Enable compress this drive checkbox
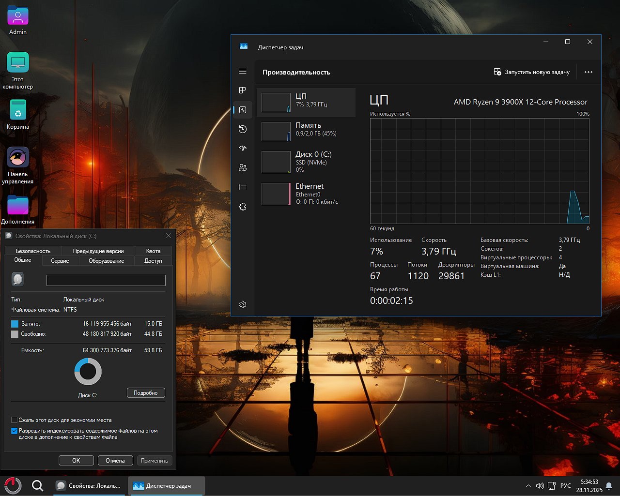Screen dimensions: 620x496 pyautogui.click(x=15, y=420)
